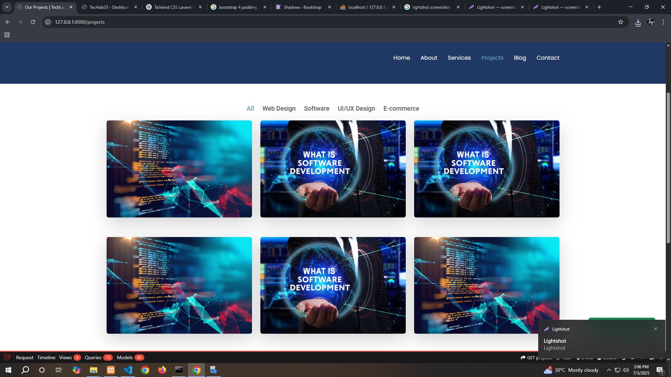Bookmark this page with star icon
Image resolution: width=671 pixels, height=377 pixels.
pos(621,22)
